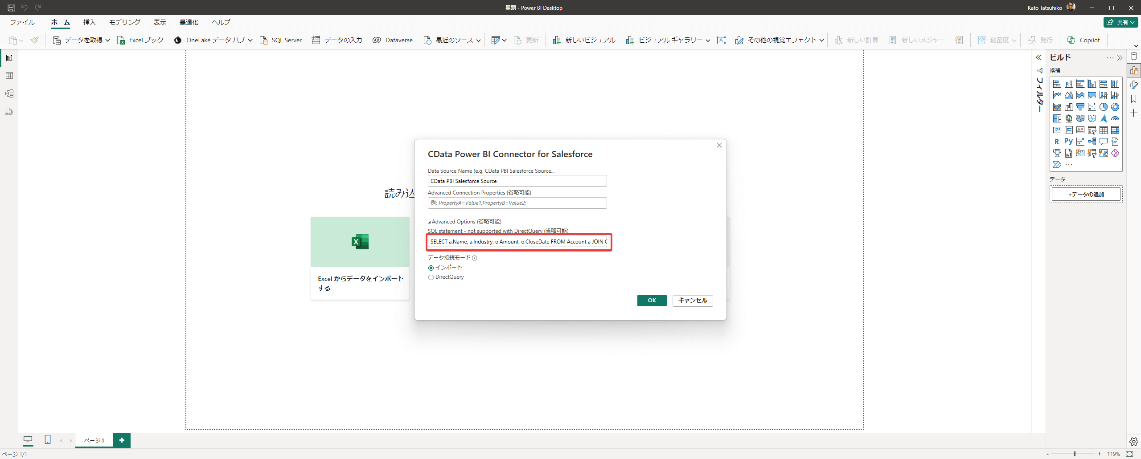Switch to the ホーム ribbon tab
This screenshot has height=459, width=1141.
coord(60,22)
